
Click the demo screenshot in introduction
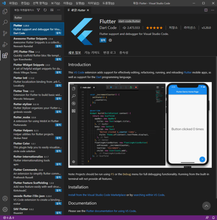coord(140,125)
